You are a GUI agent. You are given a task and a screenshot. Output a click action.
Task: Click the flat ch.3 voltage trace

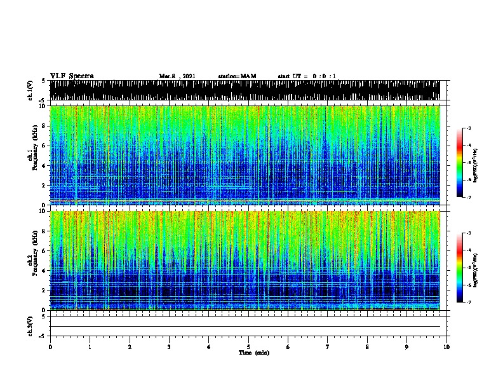pyautogui.click(x=245, y=327)
